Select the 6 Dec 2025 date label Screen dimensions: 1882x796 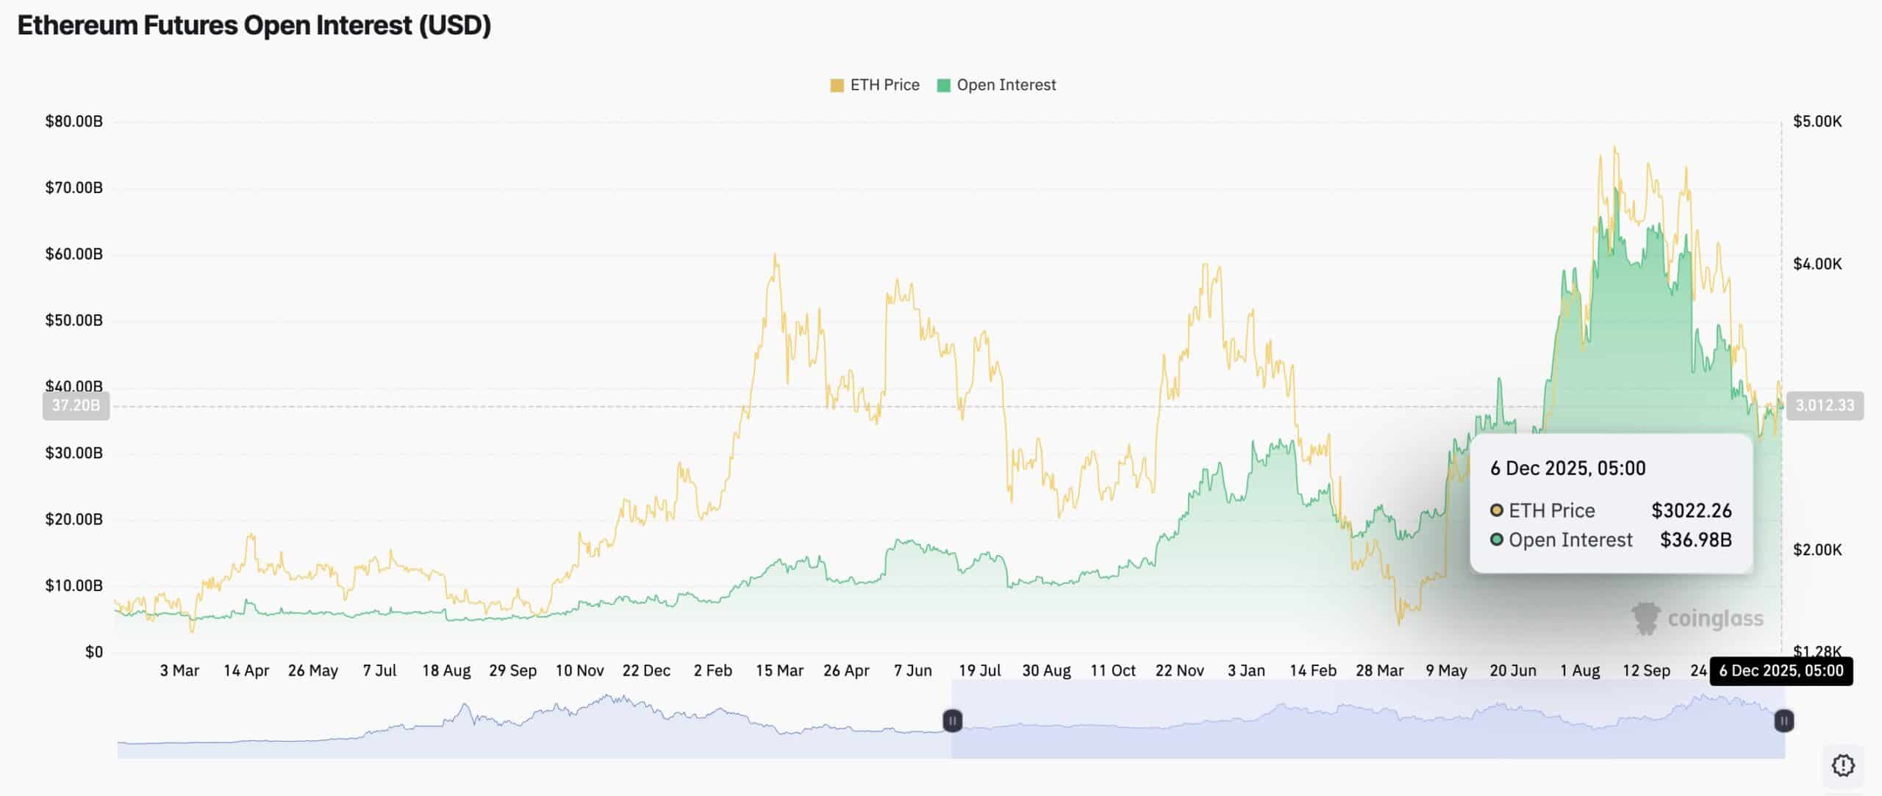coord(1567,468)
